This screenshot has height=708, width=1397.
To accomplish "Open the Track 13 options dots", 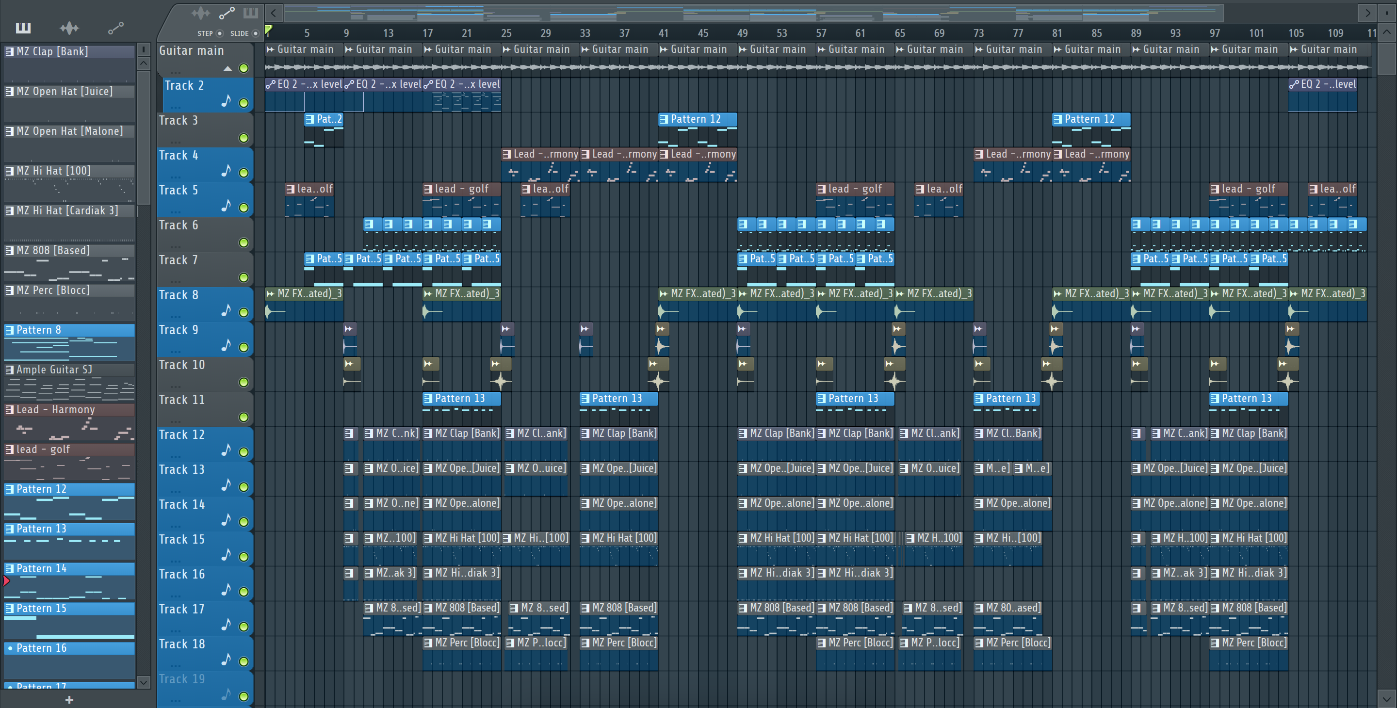I will point(175,492).
